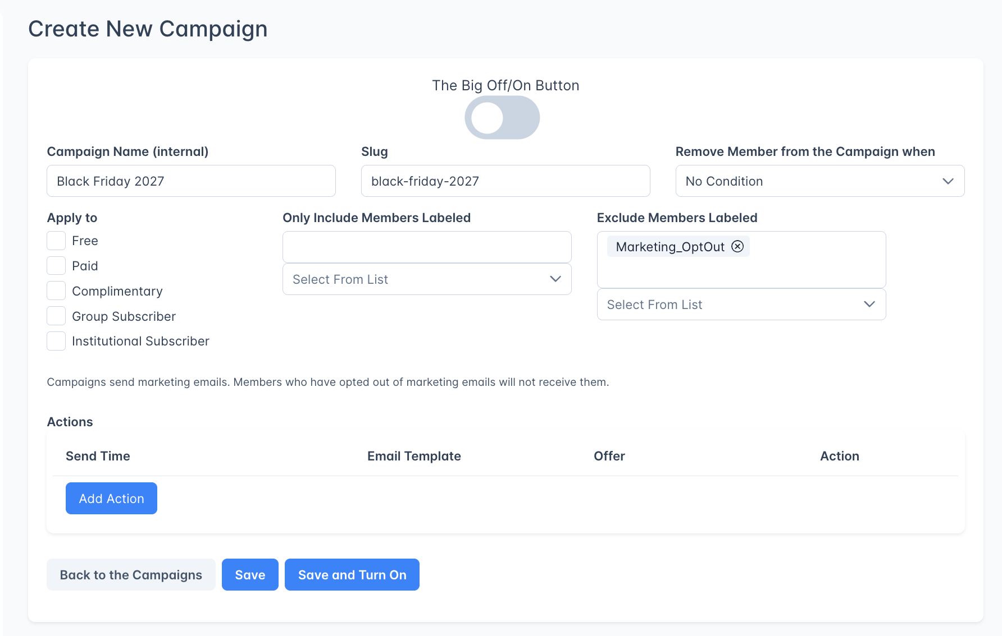Screen dimensions: 1002x636
Task: Tick the Group Subscriber checkbox
Action: [56, 316]
